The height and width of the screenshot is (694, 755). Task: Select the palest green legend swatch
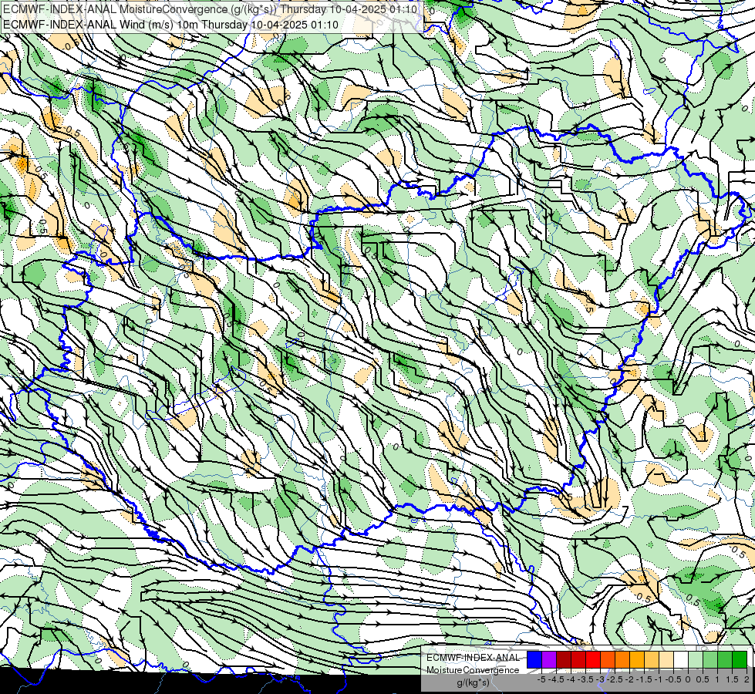click(696, 659)
